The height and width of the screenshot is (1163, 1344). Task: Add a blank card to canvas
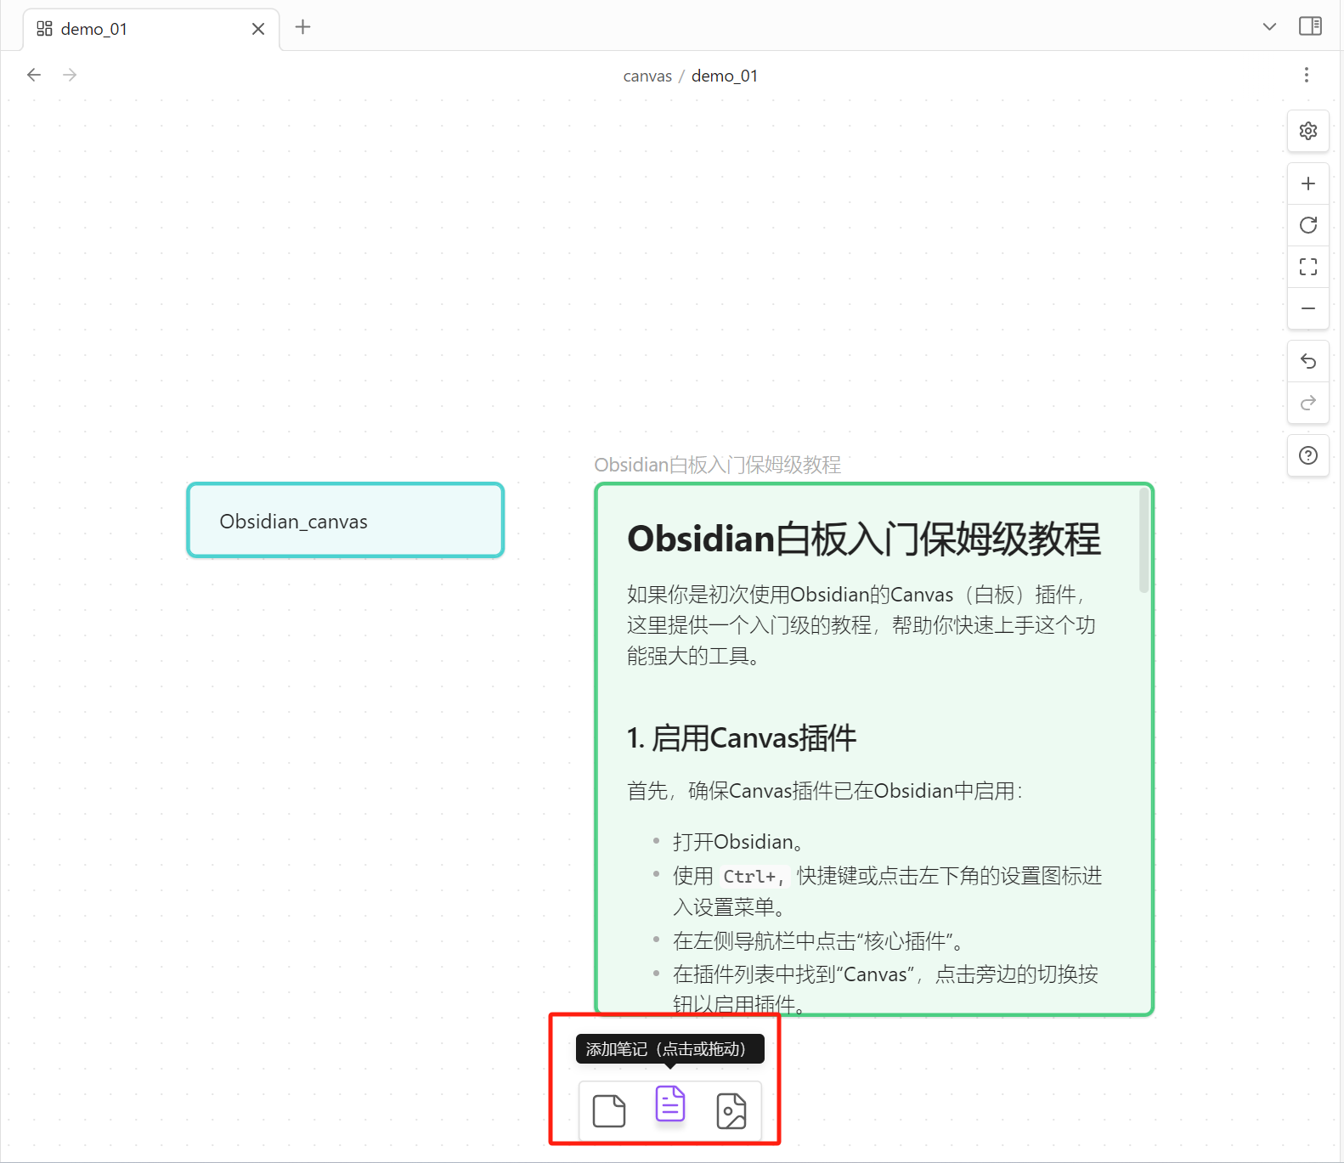pos(609,1110)
